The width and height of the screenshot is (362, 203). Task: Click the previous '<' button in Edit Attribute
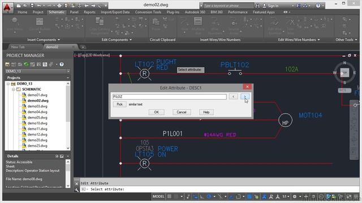coord(234,96)
